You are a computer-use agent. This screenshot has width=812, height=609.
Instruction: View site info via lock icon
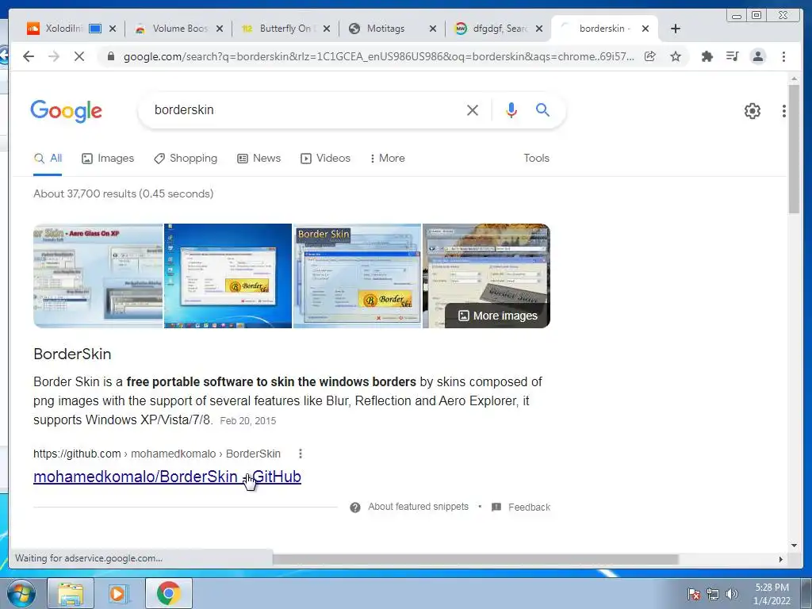(110, 56)
